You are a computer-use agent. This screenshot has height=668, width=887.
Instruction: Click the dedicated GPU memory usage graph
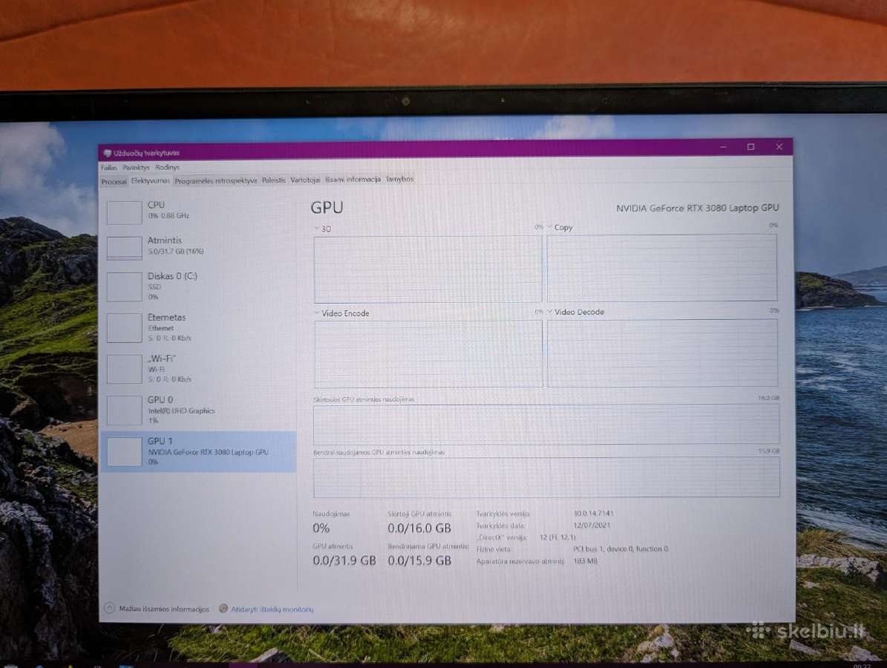coord(546,425)
